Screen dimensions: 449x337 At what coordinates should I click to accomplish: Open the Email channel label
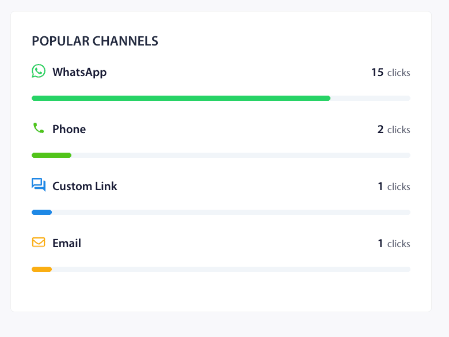click(67, 243)
